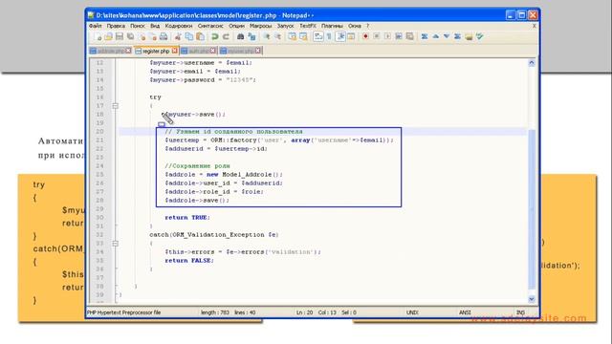Open User Defined Language dialog icon

pos(351,36)
